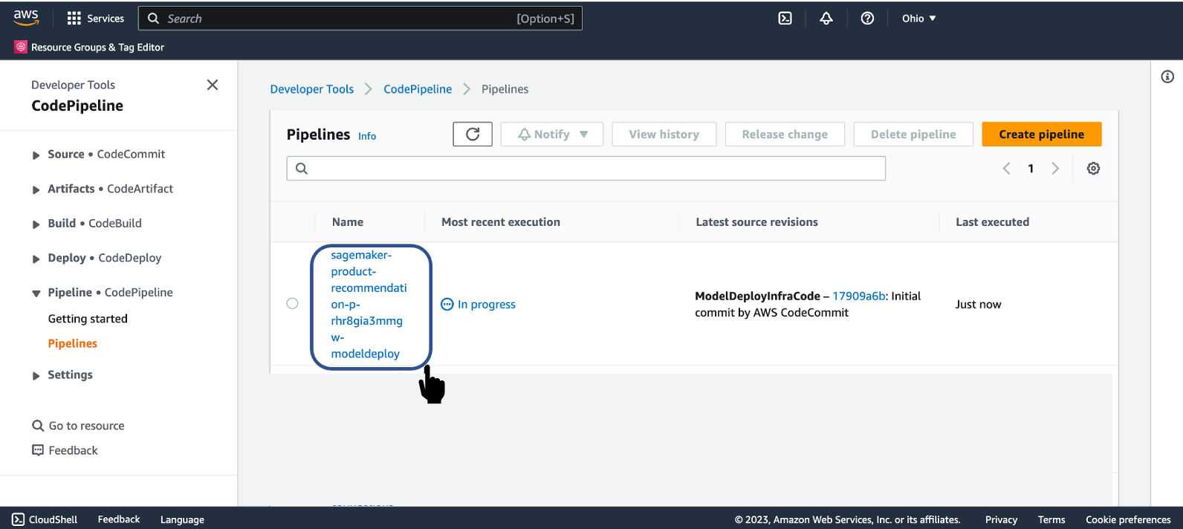Viewport: 1183px width, 529px height.
Task: Select the sagemaker pipeline radio button
Action: click(292, 303)
